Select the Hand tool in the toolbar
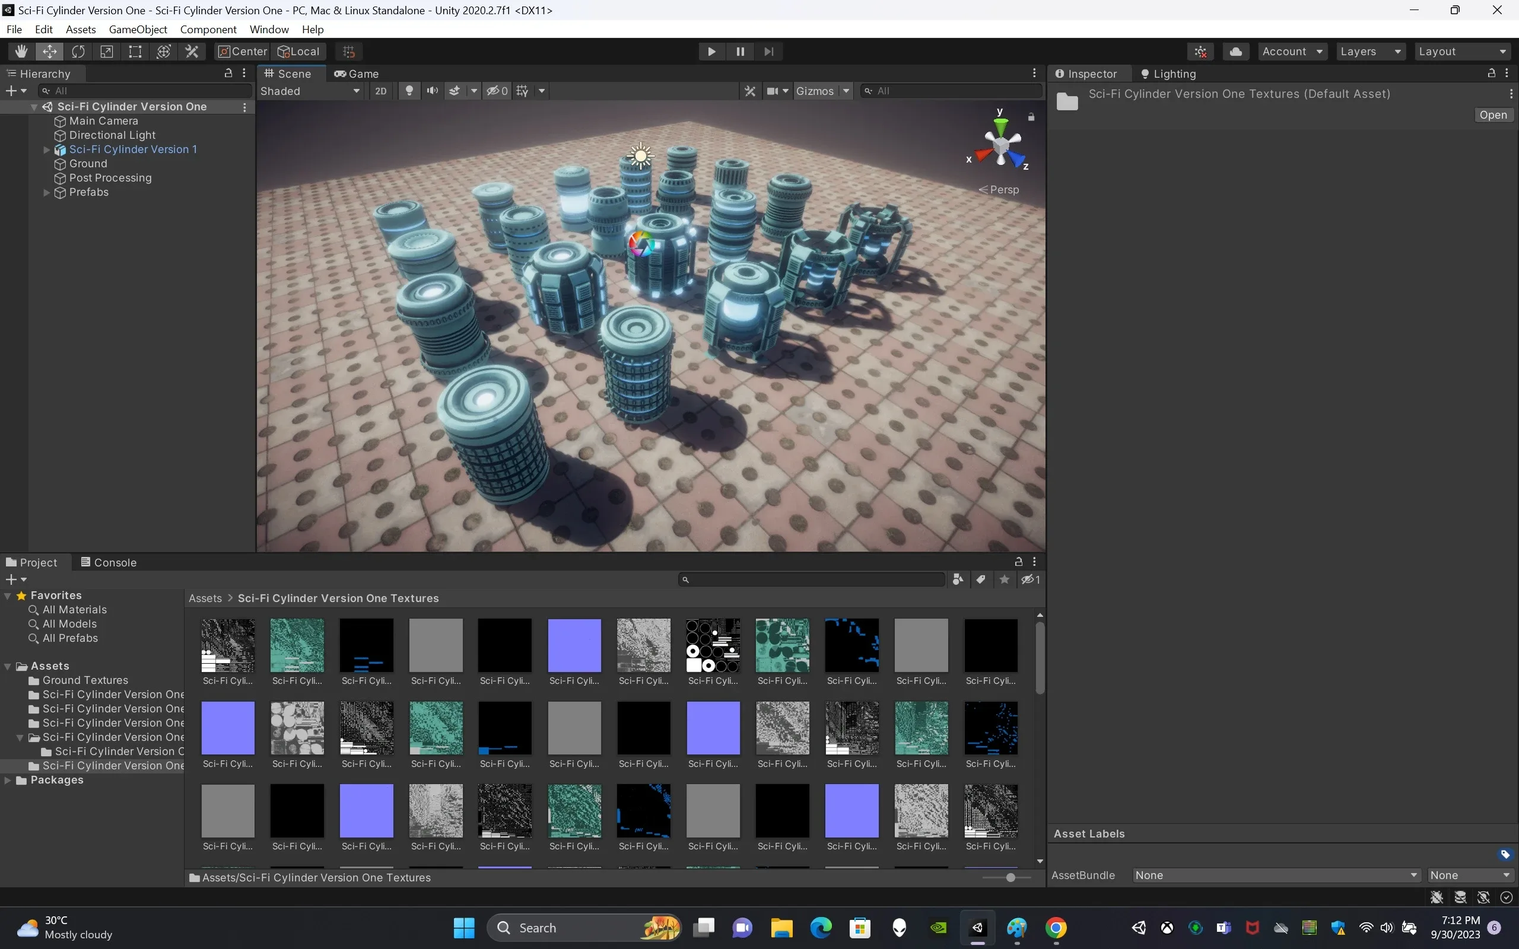The image size is (1519, 949). click(20, 51)
